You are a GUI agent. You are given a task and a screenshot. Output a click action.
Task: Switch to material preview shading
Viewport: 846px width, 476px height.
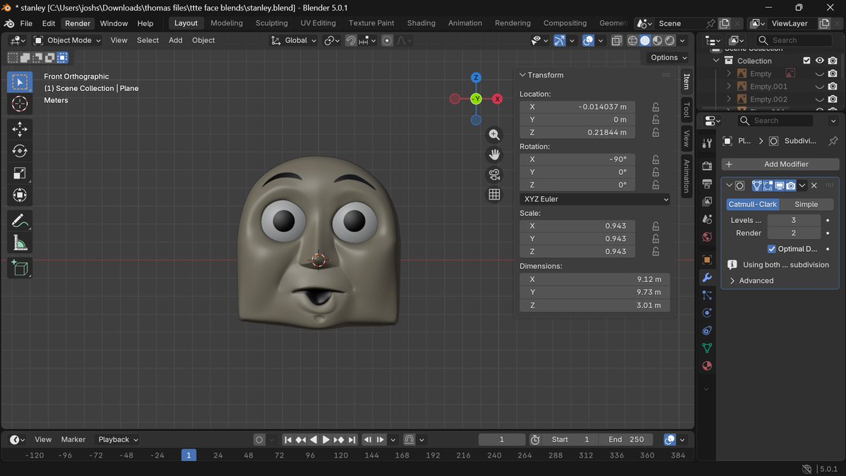tap(657, 41)
